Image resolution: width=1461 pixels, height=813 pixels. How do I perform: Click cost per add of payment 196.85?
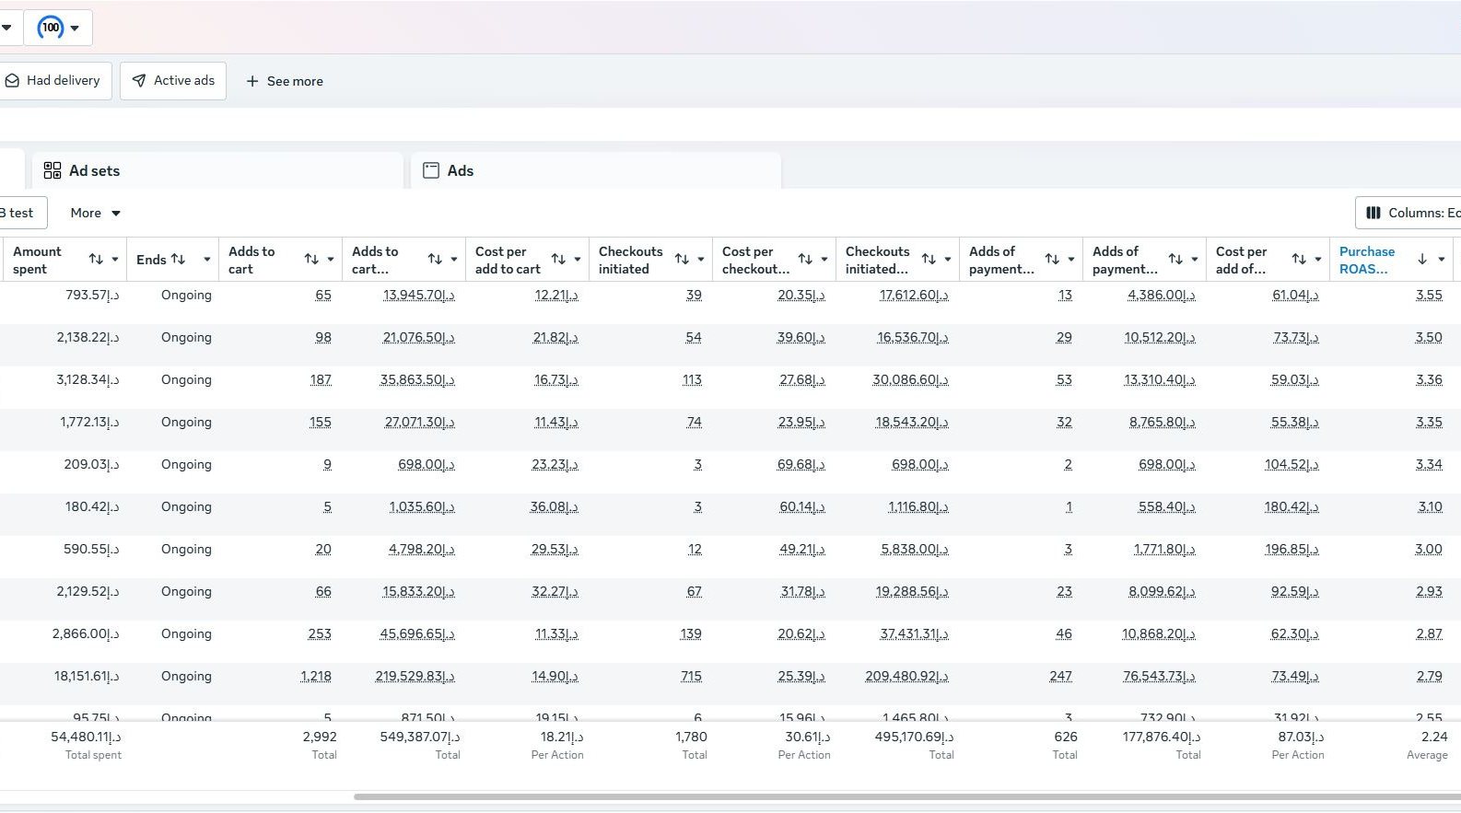pos(1292,549)
